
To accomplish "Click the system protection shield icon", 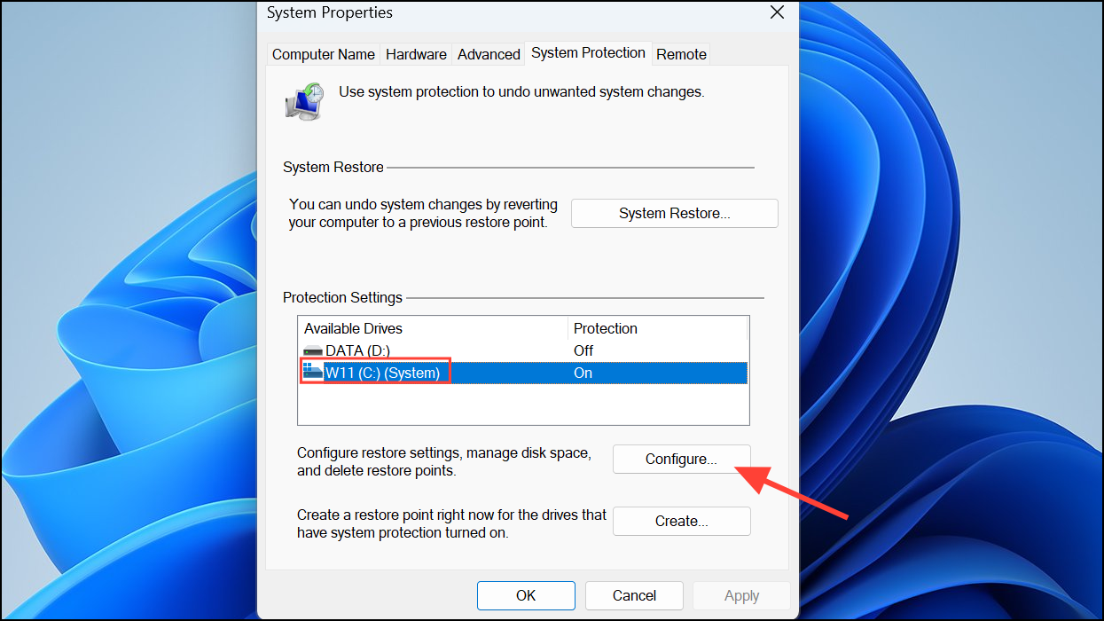I will point(303,100).
